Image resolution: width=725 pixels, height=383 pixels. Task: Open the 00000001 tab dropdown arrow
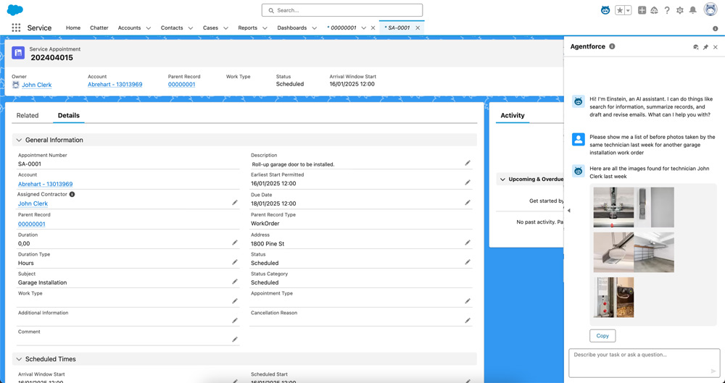tap(363, 28)
